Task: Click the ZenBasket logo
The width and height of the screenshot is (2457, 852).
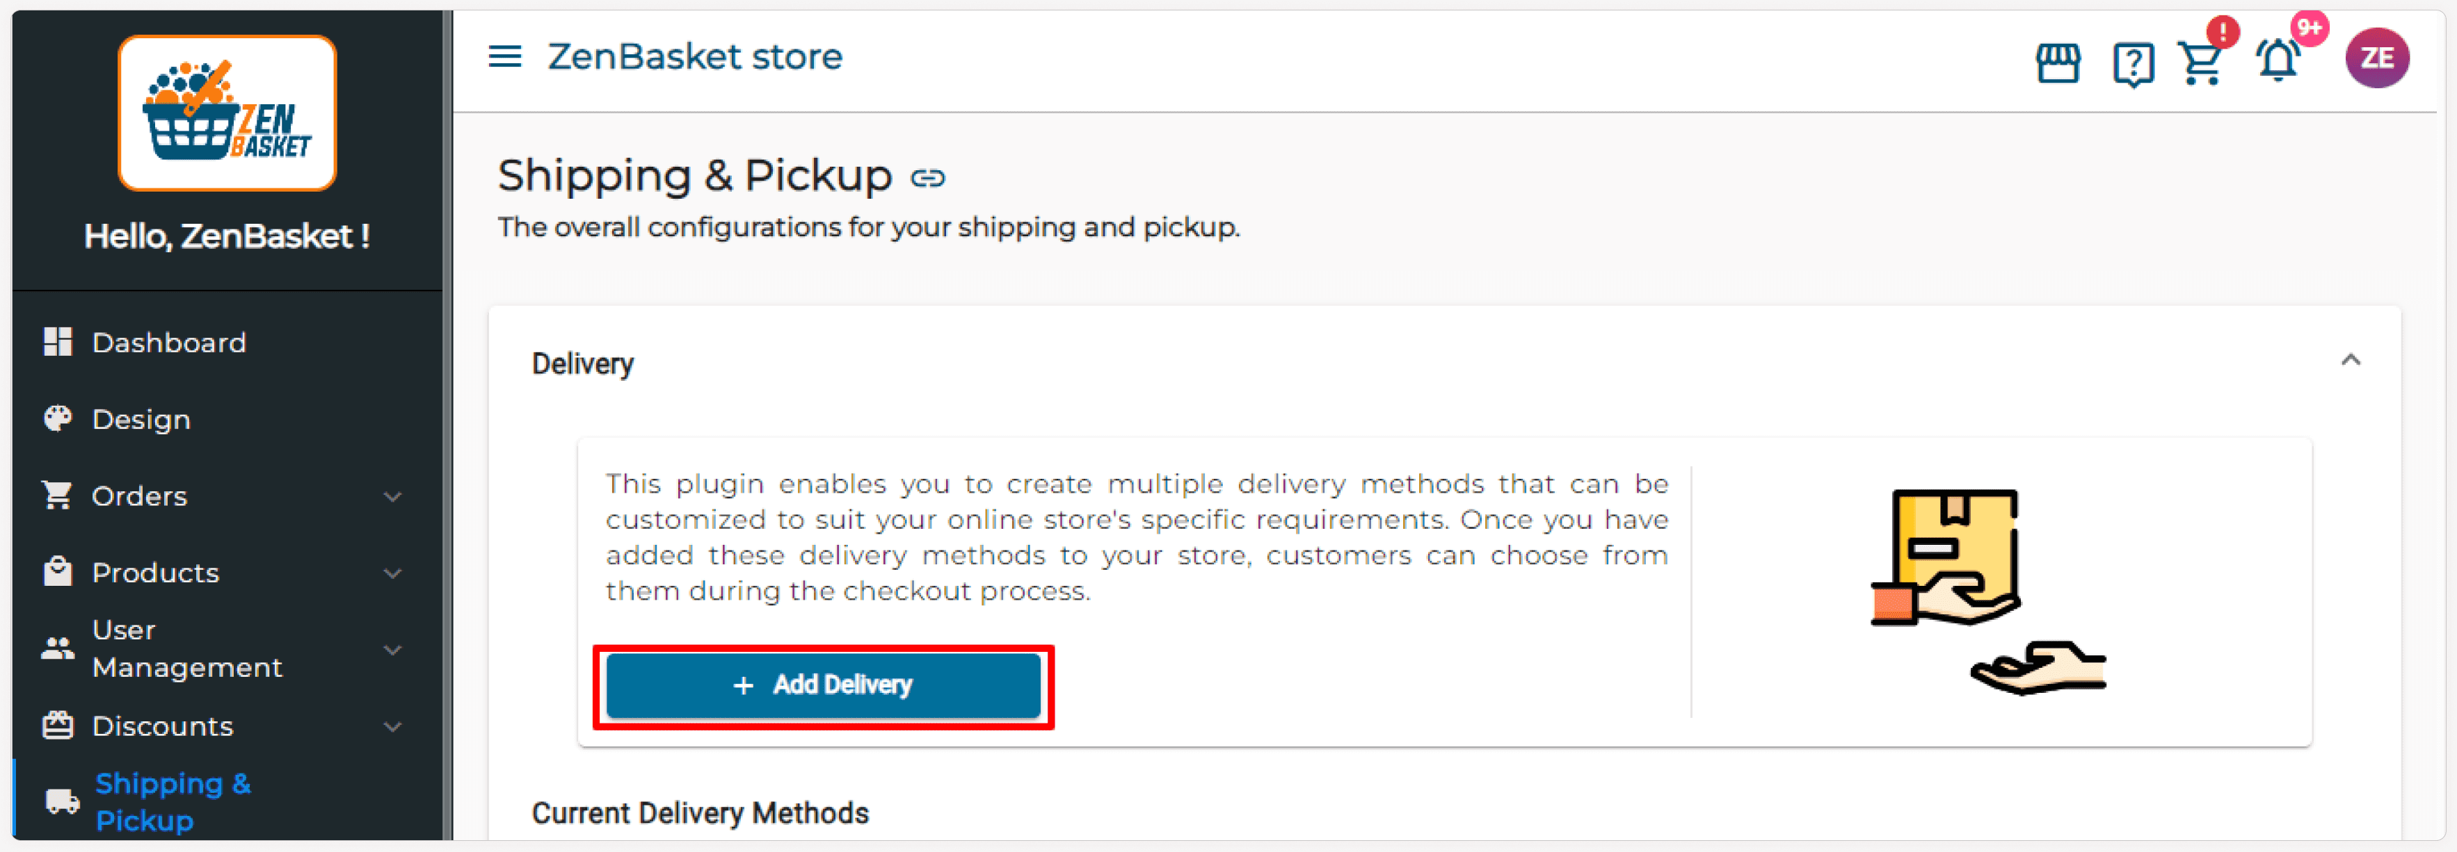Action: [x=227, y=113]
